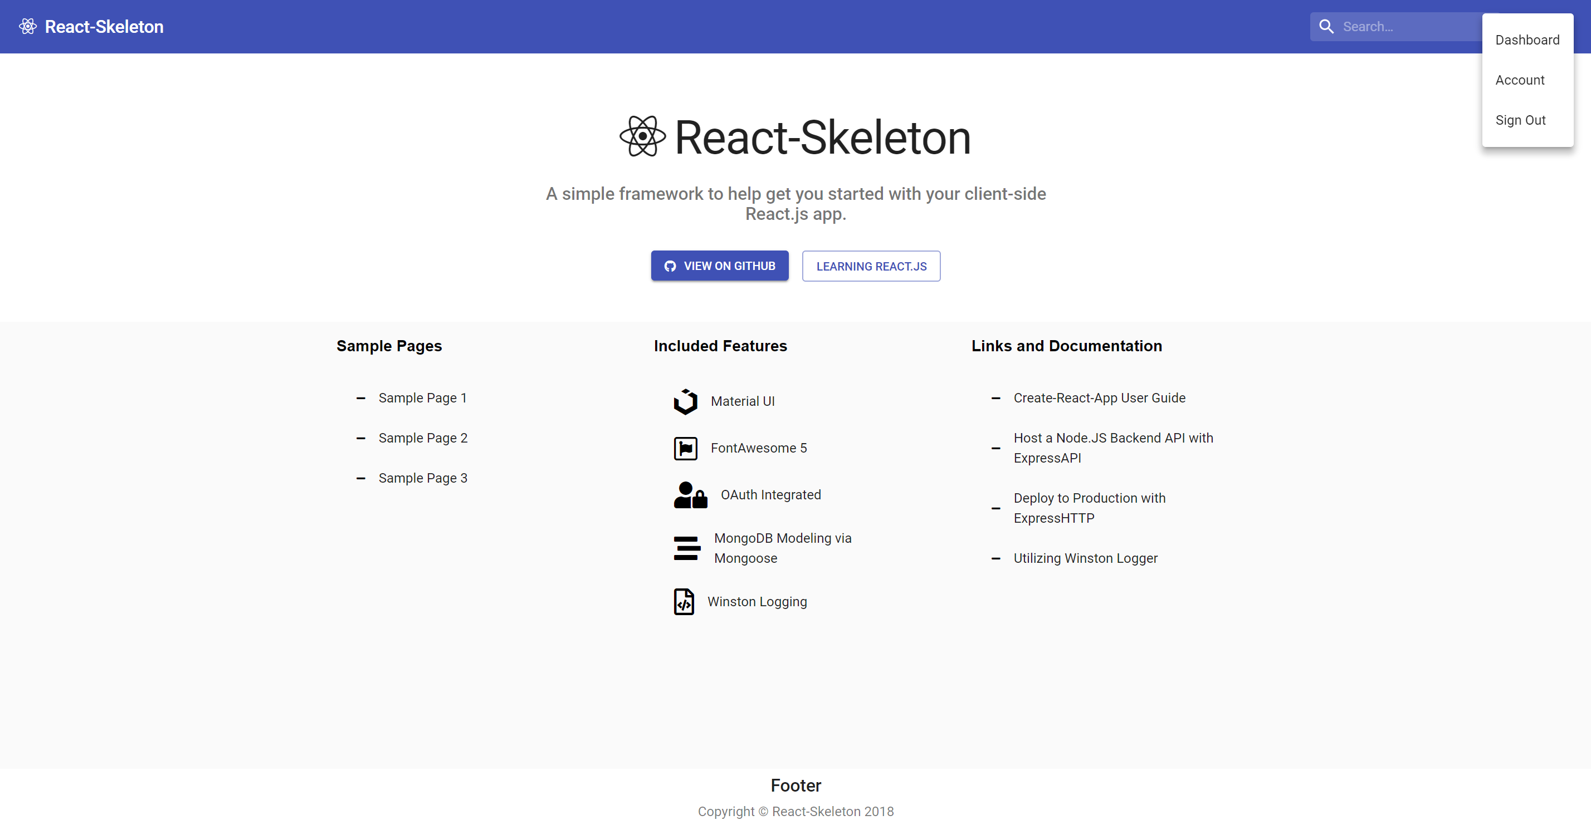Click the React-Skeleton navbar title
Image resolution: width=1591 pixels, height=825 pixels.
(x=104, y=27)
